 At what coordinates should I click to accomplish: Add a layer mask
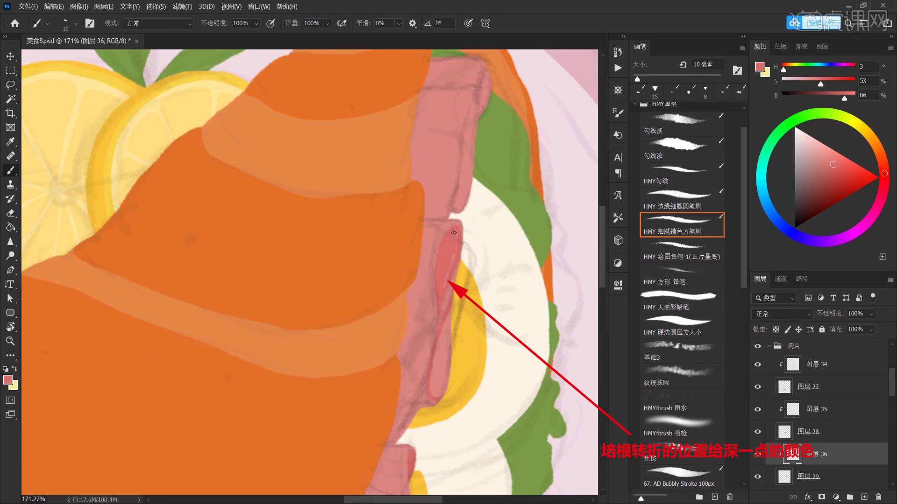pyautogui.click(x=822, y=497)
